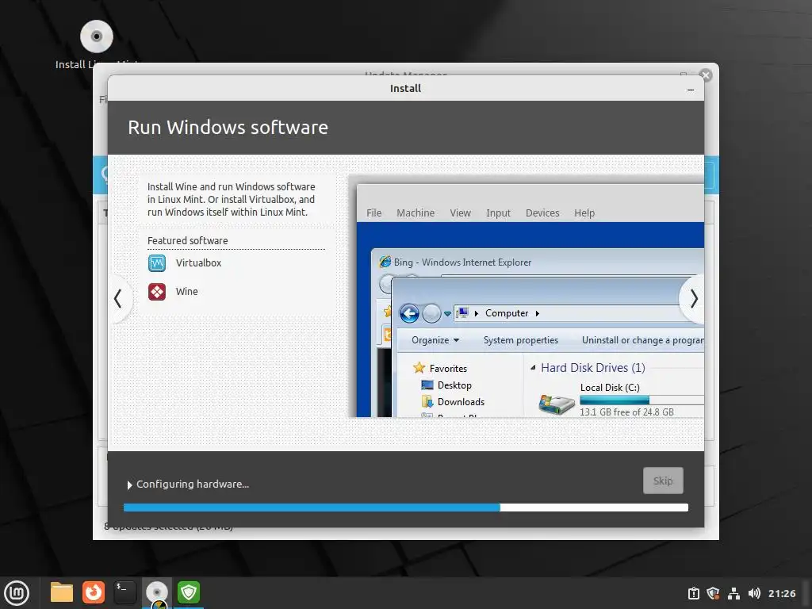Open the clipboard tray icon
This screenshot has width=812, height=609.
tap(693, 593)
